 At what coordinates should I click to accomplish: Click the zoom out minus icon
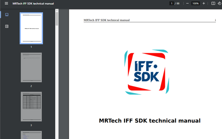point(187,3)
